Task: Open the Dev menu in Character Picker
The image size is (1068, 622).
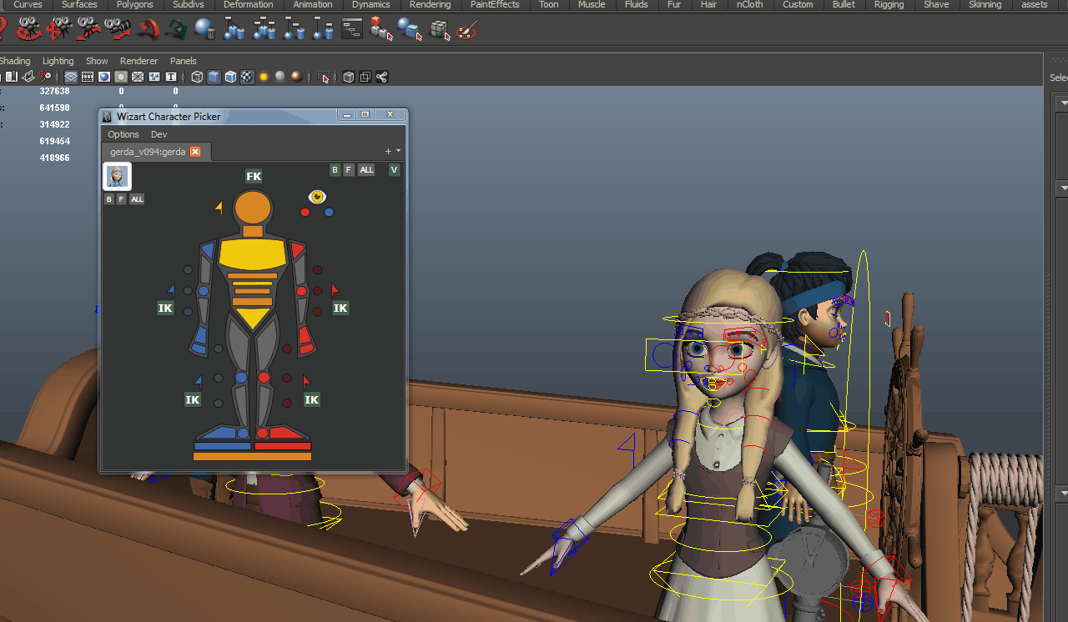Action: click(x=159, y=134)
